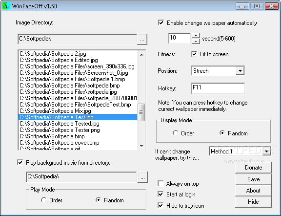The height and width of the screenshot is (216, 281).
Task: Click the seconds interval input showing 10
Action: 180,38
